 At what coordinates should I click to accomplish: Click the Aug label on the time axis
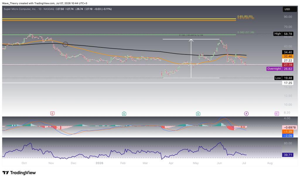pos(270,163)
